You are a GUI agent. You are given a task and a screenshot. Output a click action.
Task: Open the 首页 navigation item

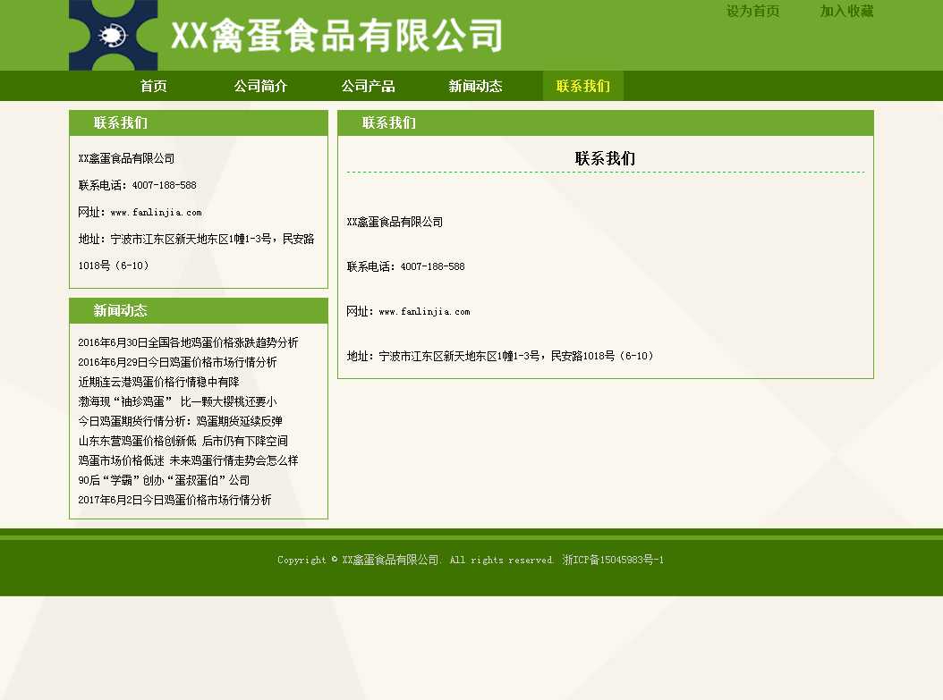153,87
